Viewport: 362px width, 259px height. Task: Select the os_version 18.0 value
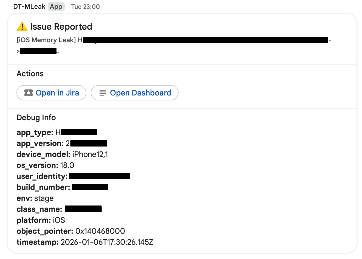pos(67,165)
